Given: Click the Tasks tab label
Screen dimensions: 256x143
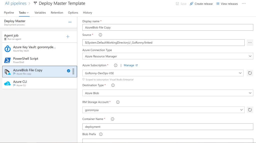Looking at the screenshot, I should point(22,12).
